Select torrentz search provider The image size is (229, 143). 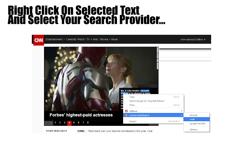(196, 115)
